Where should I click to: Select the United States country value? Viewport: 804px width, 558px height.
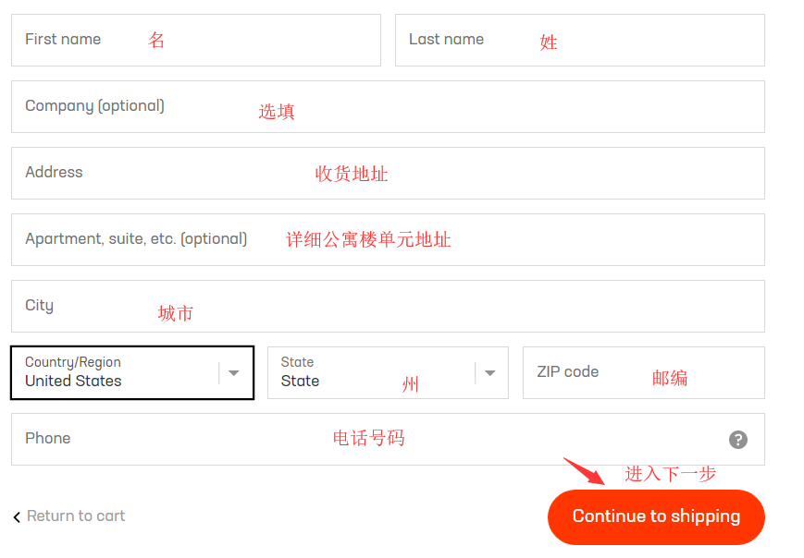(74, 381)
